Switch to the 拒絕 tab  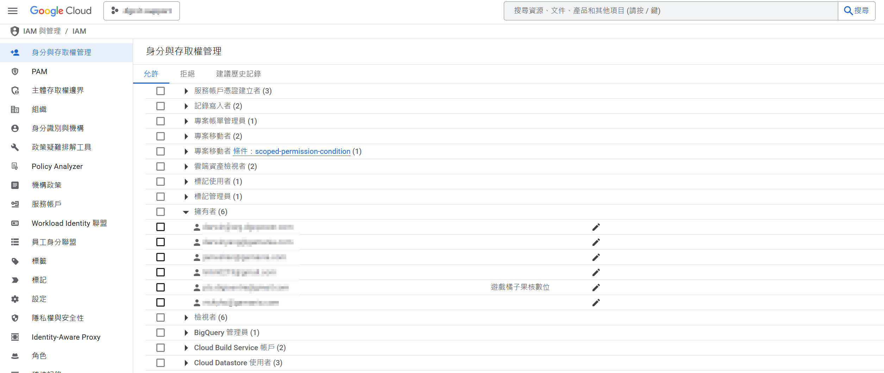(x=187, y=74)
